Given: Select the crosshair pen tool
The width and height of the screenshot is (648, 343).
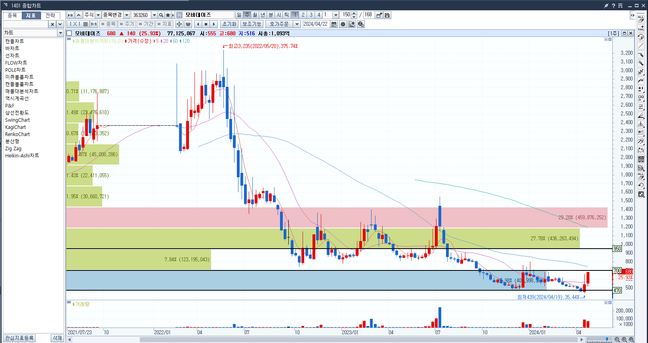Looking at the screenshot, I should [641, 63].
